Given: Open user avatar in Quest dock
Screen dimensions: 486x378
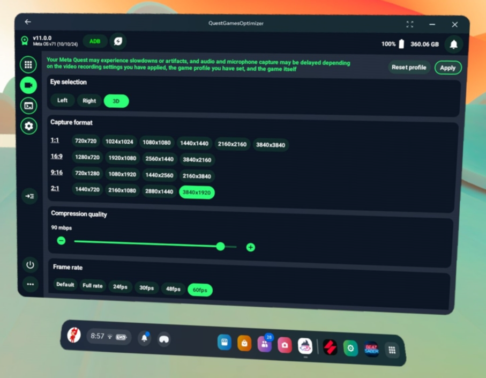Looking at the screenshot, I should 74,335.
